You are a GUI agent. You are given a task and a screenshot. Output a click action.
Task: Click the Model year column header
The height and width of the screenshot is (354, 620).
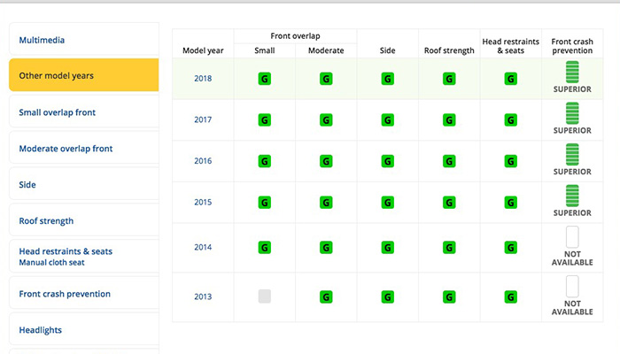pos(203,50)
